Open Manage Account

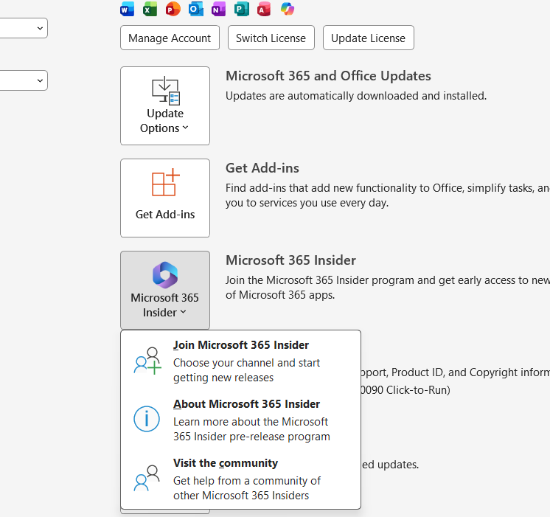(x=170, y=38)
